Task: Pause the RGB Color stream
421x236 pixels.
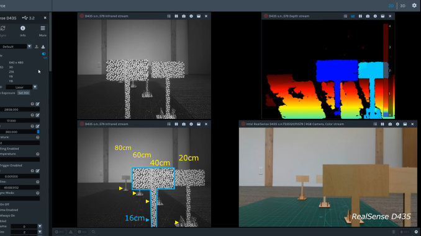Action: (x=383, y=124)
